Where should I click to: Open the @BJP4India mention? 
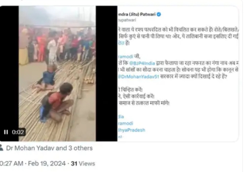tap(142, 63)
